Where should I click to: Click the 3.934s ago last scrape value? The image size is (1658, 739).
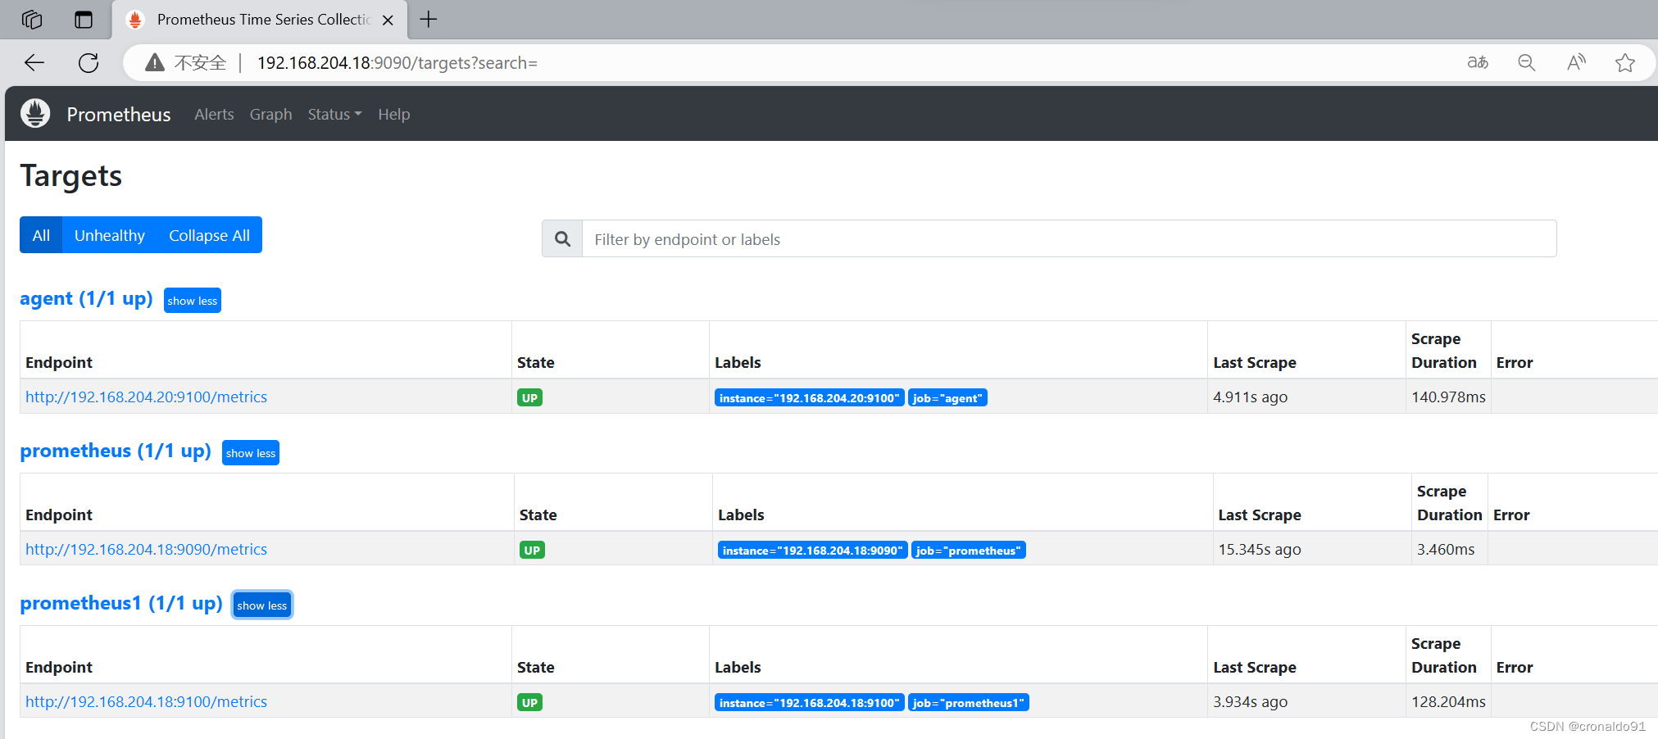pos(1250,701)
